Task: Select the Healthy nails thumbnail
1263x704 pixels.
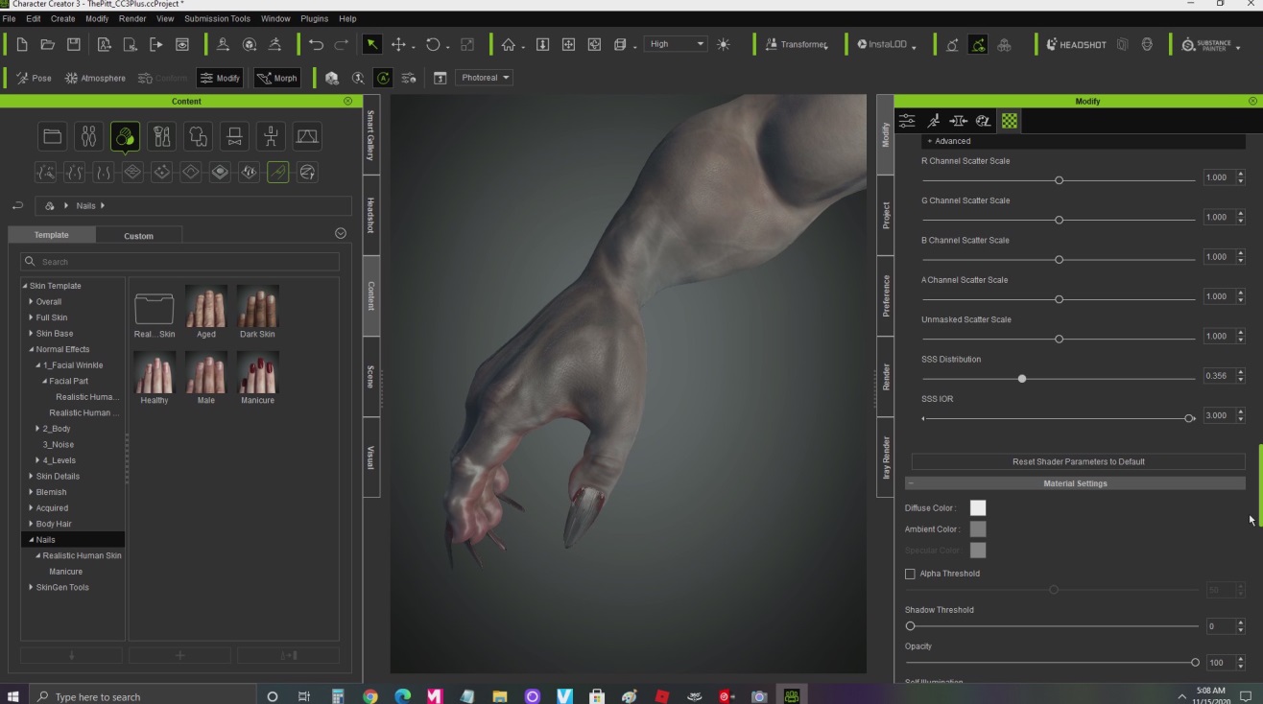Action: [x=154, y=372]
